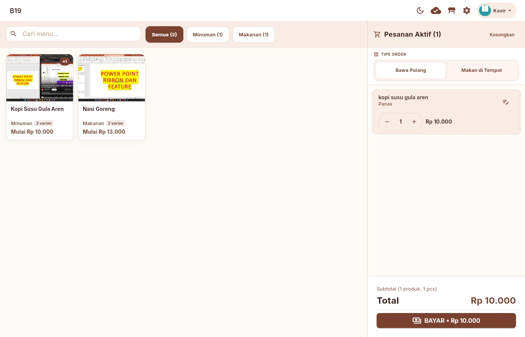This screenshot has width=525, height=337.
Task: Click the 'Subtotal (1 produk, 1 pcs)' text
Action: click(x=406, y=289)
